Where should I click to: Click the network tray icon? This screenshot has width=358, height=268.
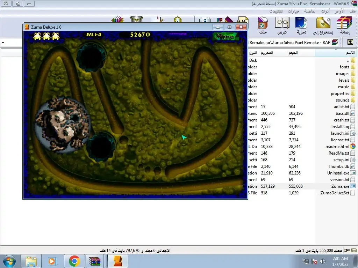306,261
